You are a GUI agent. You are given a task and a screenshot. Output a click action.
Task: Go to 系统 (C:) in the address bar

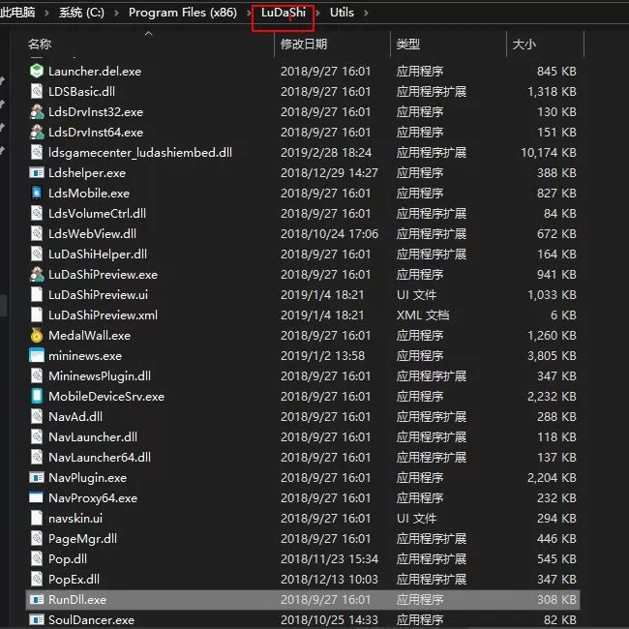81,13
